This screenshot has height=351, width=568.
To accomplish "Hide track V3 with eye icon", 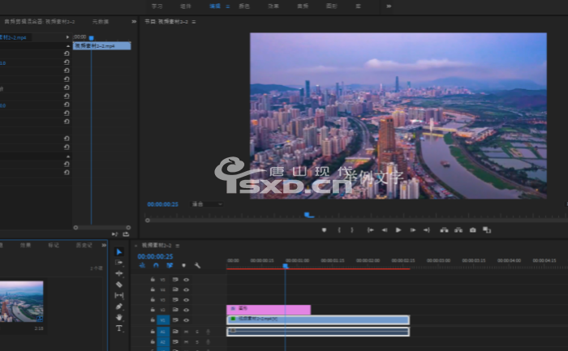I will coord(186,300).
